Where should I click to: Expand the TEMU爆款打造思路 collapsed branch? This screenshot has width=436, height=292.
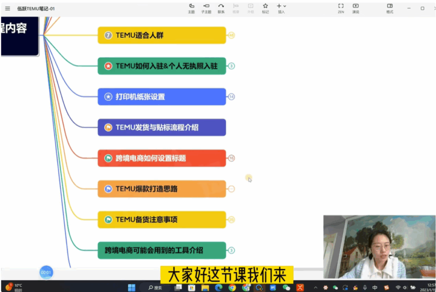coord(231,189)
